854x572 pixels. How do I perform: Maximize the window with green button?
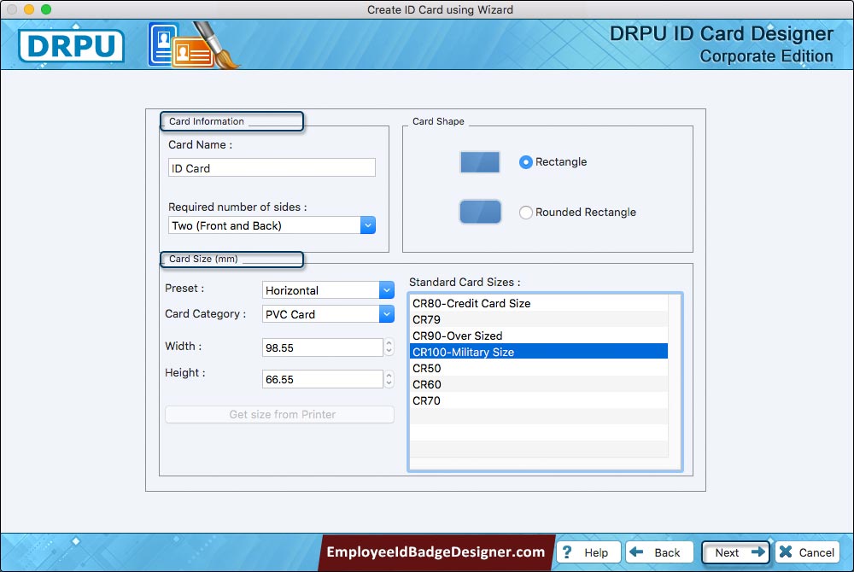[46, 9]
